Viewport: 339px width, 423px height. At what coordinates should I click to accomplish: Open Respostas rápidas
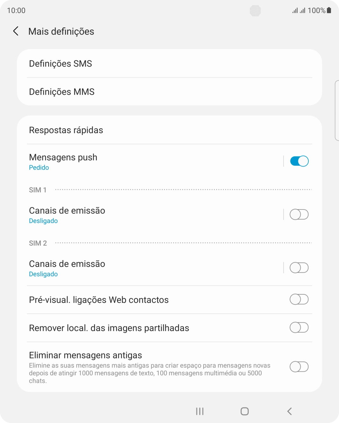66,130
